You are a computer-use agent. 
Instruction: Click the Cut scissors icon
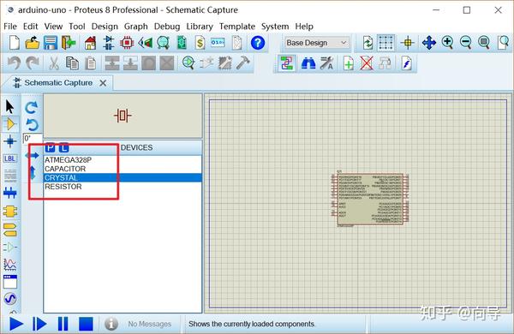[54, 63]
